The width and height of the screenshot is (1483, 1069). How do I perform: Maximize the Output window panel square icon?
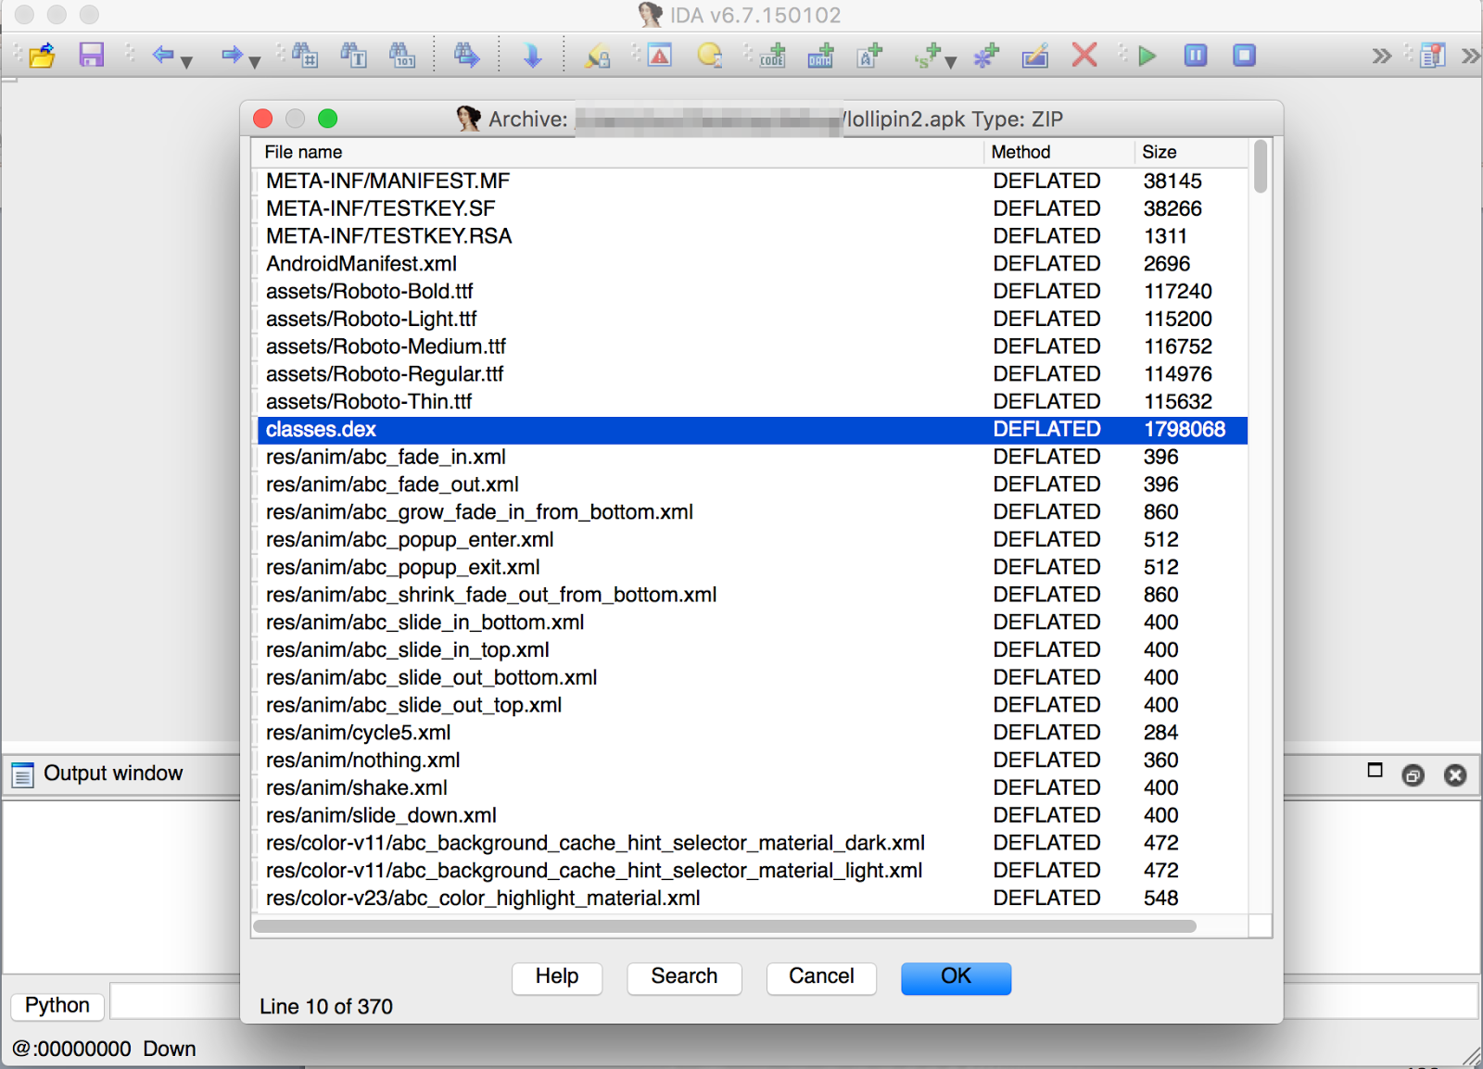(x=1375, y=770)
